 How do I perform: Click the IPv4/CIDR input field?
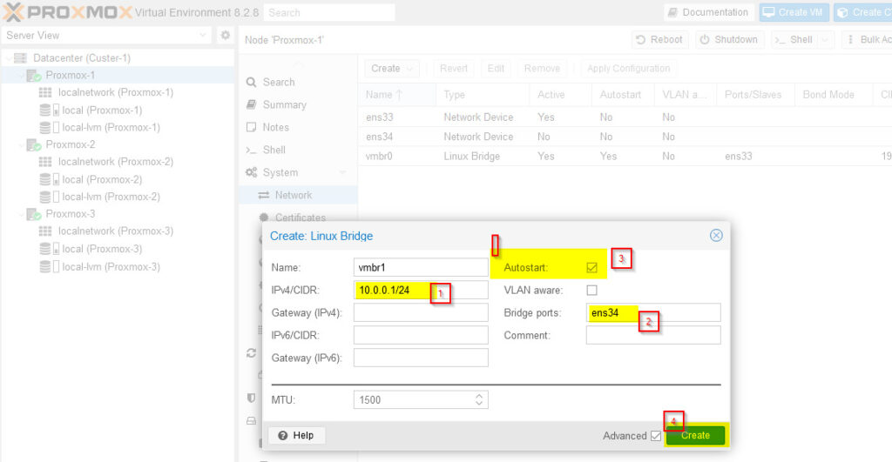(x=421, y=291)
